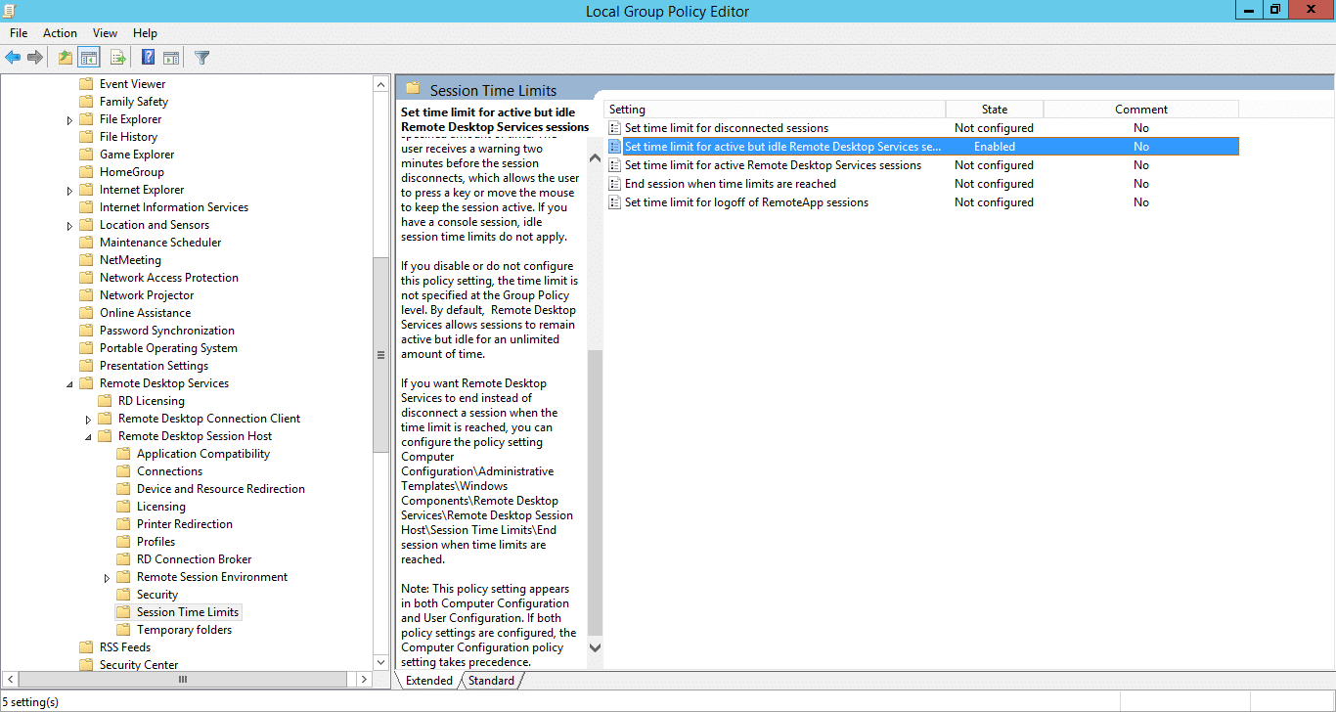Select the Licensing tree item
The width and height of the screenshot is (1336, 712).
point(161,507)
